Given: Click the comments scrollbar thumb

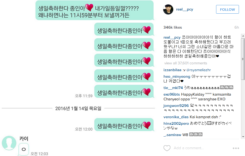Looking at the screenshot, I should coord(243,59).
